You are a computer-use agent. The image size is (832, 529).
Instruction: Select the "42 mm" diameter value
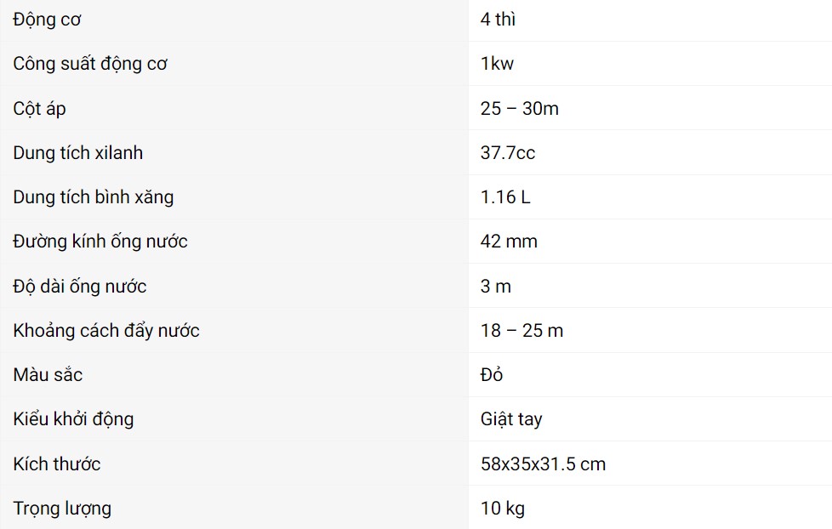coord(509,242)
